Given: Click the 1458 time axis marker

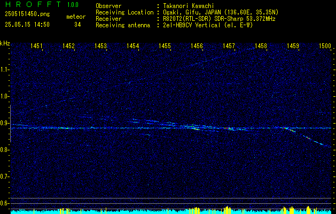Looking at the screenshot, I should click(261, 45).
